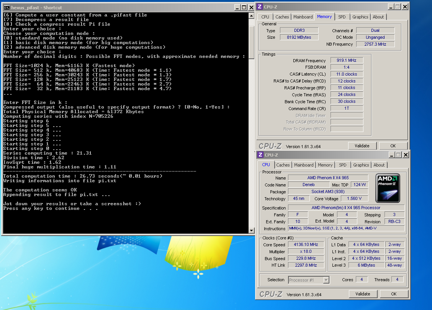Minimize the upper CPU-Z Memory window

[x=391, y=7]
